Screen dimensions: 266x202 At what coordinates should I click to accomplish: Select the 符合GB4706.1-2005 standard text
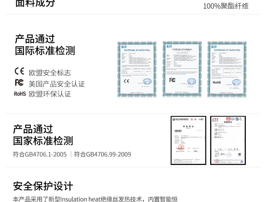coord(40,155)
